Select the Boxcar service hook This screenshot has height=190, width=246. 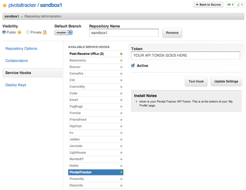[96, 67]
